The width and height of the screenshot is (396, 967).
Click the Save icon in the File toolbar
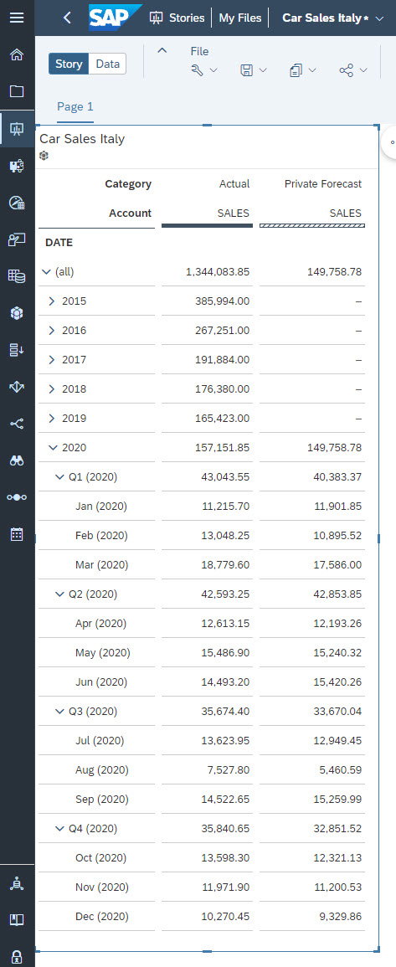coord(246,70)
